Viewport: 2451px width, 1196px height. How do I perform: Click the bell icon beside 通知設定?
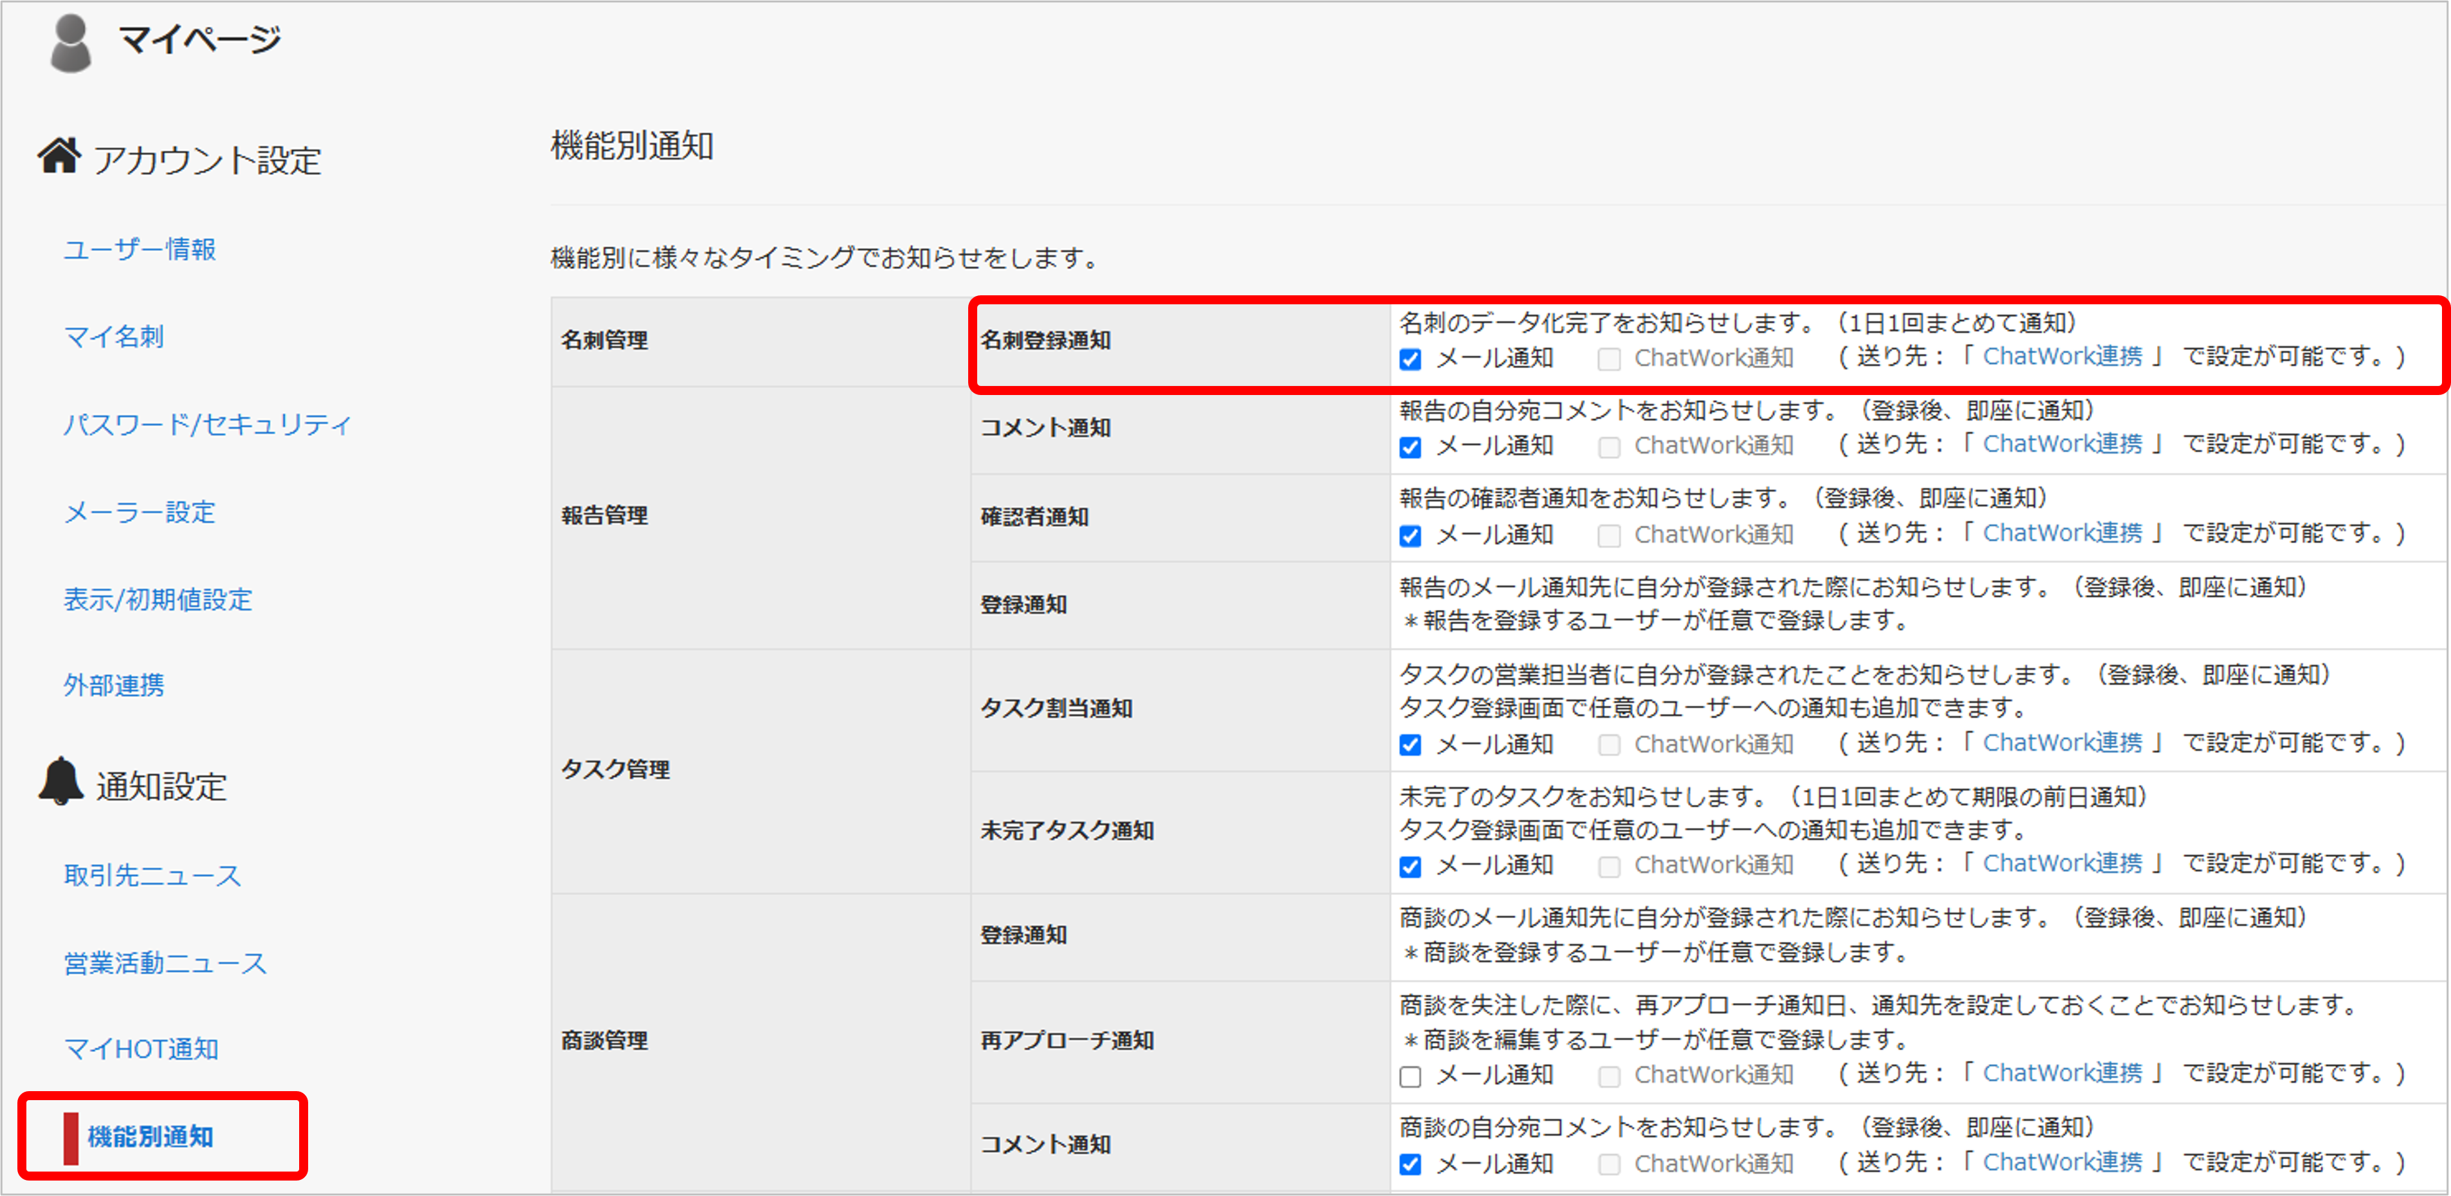[x=61, y=781]
